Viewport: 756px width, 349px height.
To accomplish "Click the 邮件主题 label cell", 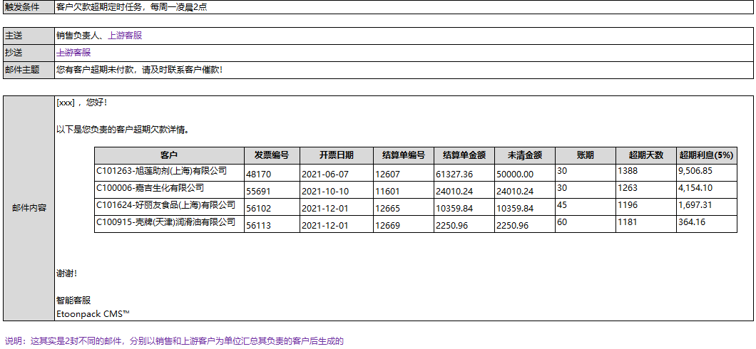I will click(29, 70).
